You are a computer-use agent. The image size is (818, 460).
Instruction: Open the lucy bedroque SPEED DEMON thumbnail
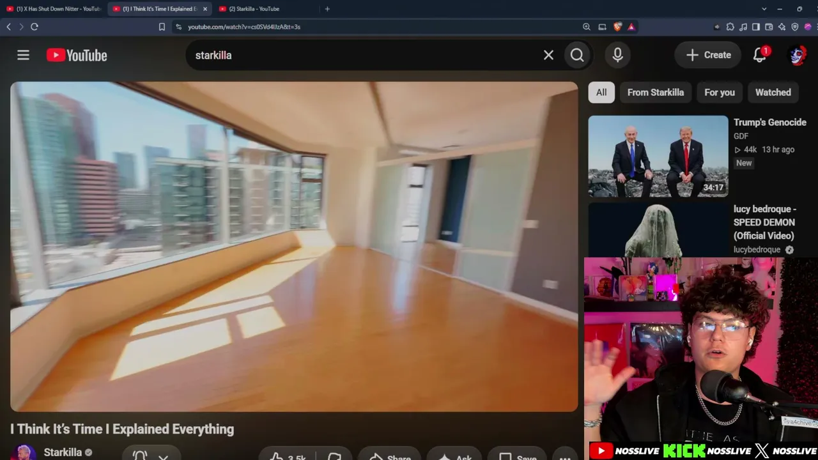(658, 230)
